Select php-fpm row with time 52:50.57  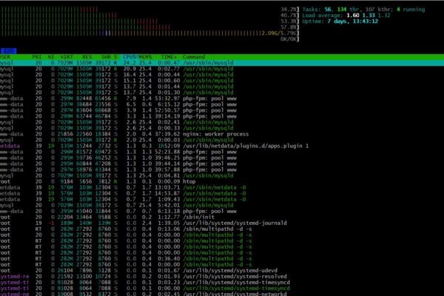[x=222, y=110]
